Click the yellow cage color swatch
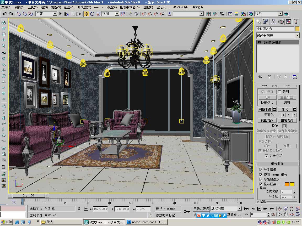The height and width of the screenshot is (226, 302). [x=292, y=184]
